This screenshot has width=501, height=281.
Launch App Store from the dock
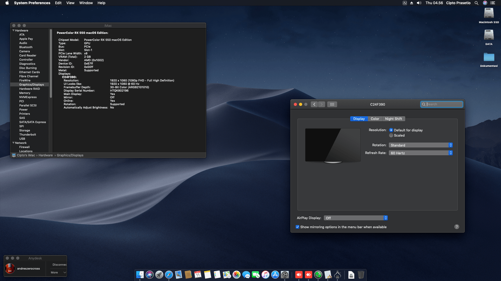point(275,275)
